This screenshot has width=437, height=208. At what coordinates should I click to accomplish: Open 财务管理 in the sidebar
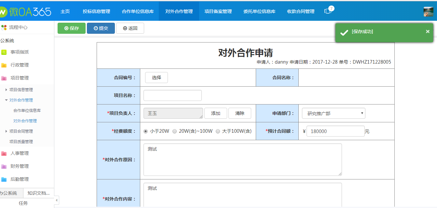[x=20, y=166]
